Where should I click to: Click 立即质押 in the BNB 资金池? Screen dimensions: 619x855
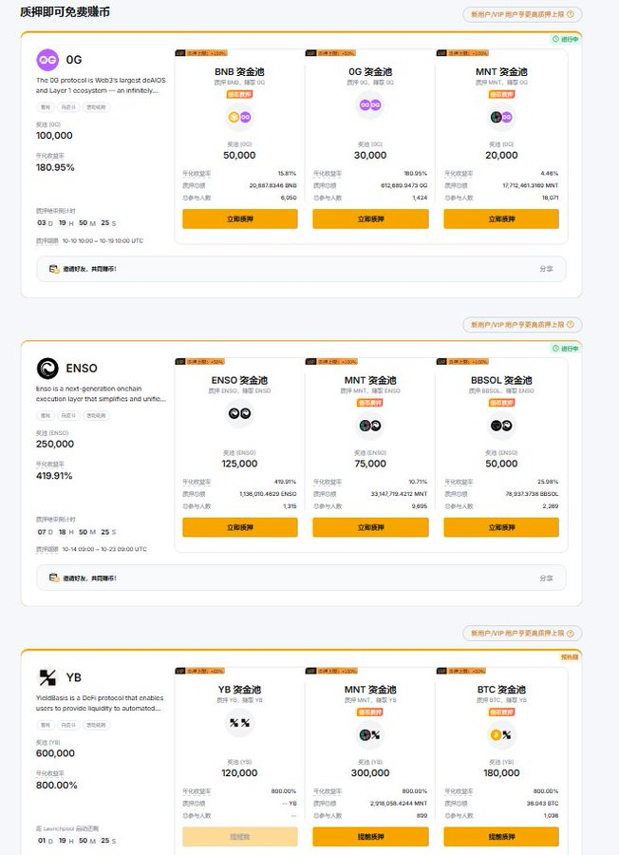[x=239, y=218]
